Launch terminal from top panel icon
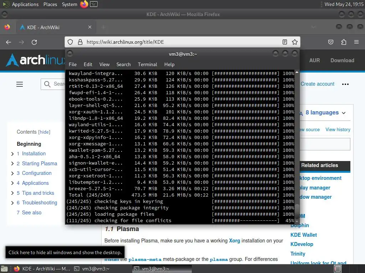Screen dimensions: 365x273 tap(94, 4)
